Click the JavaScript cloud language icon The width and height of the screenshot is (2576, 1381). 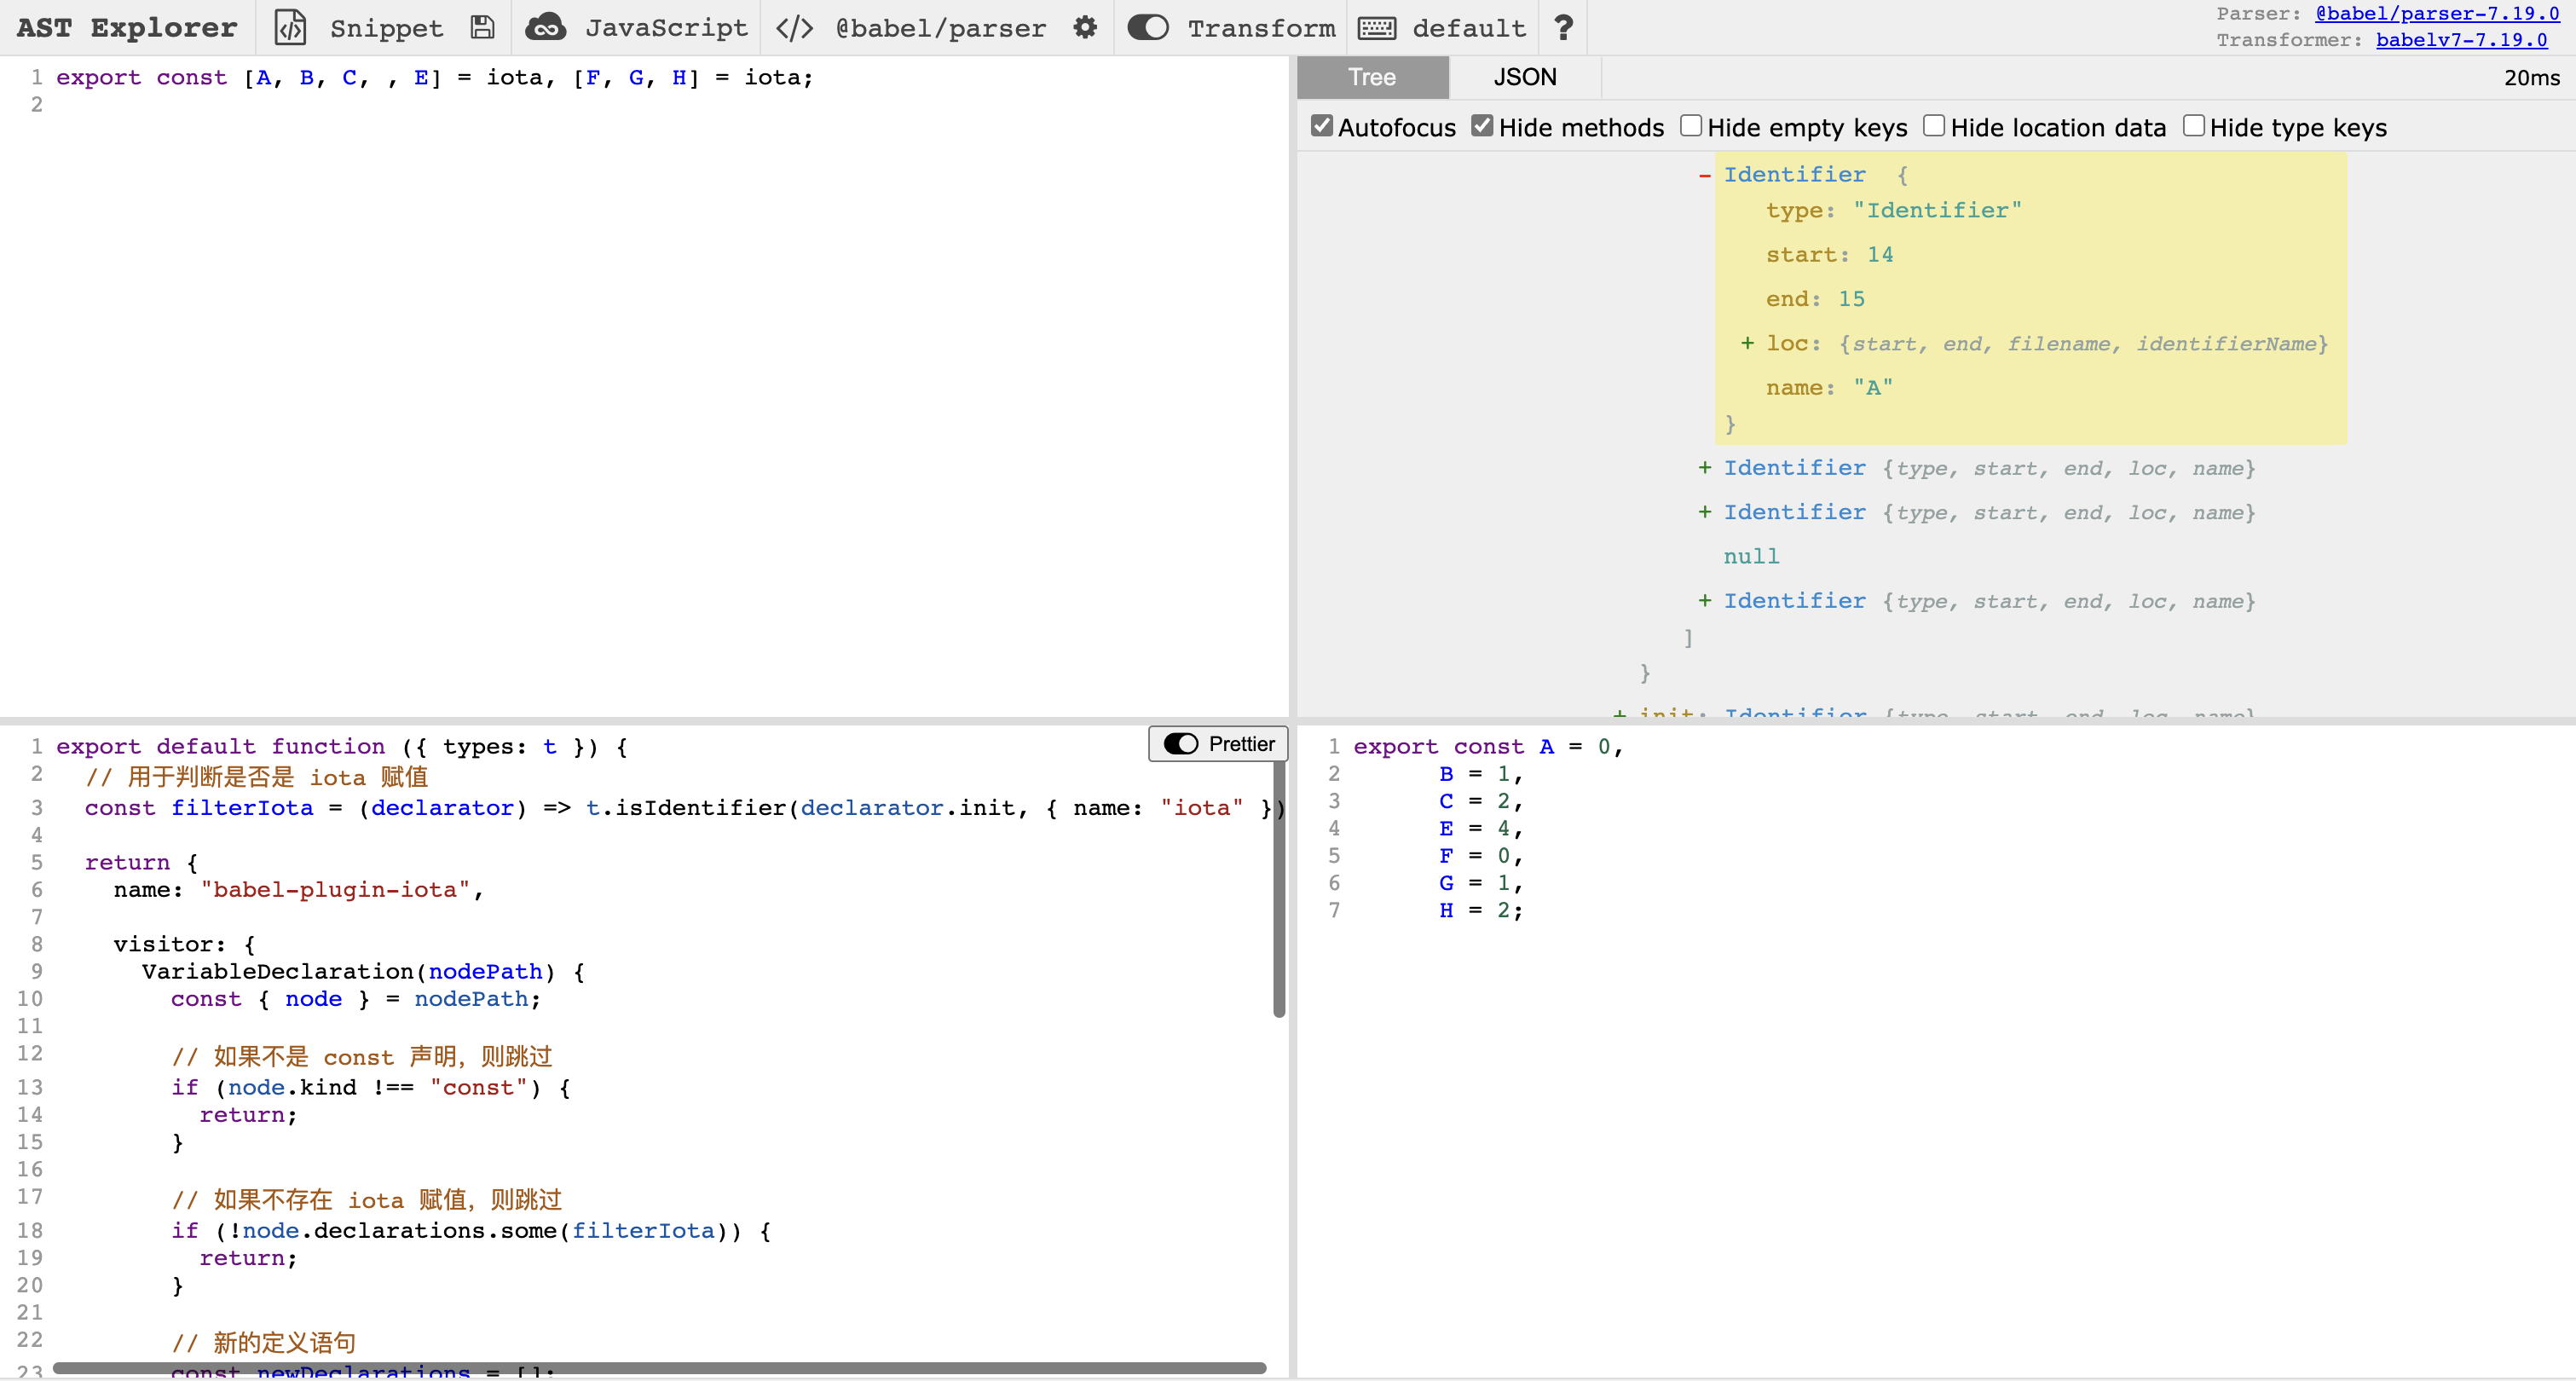coord(546,27)
